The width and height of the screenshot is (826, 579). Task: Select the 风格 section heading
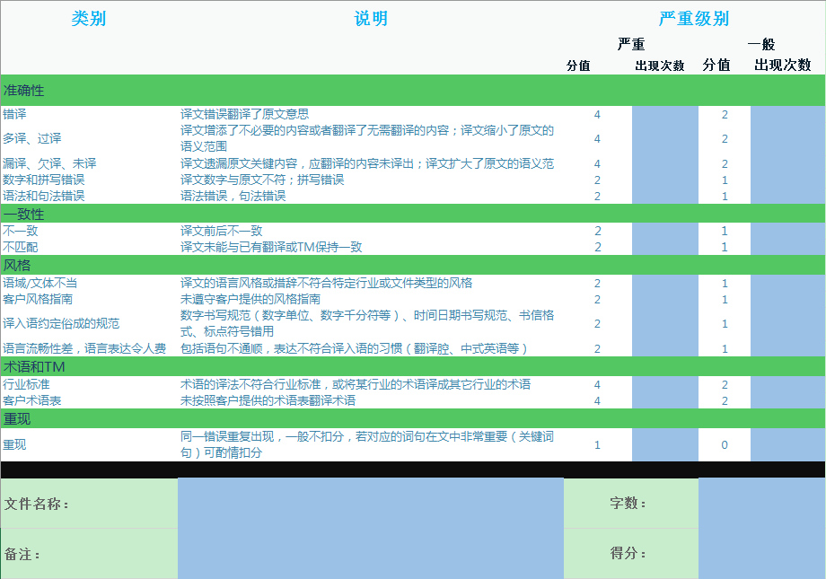point(17,266)
